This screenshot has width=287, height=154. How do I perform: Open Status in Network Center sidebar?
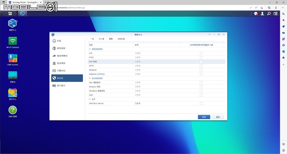click(x=67, y=41)
